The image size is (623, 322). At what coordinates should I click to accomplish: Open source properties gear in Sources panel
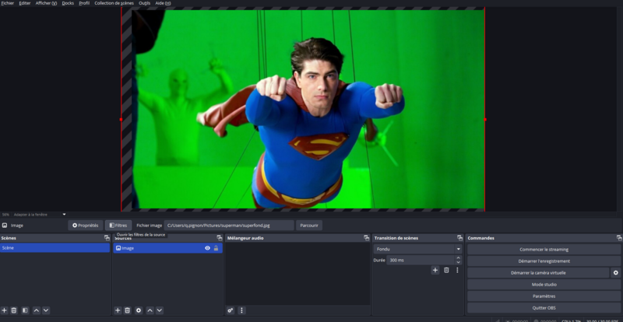[139, 310]
